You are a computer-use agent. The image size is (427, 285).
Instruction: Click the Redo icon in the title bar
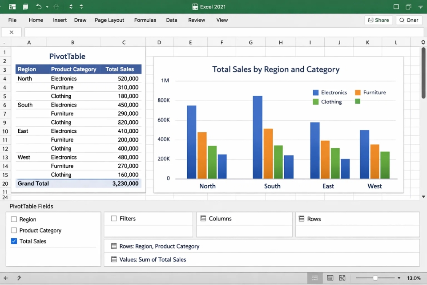click(x=56, y=7)
